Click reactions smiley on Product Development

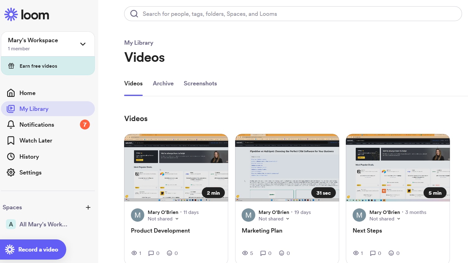click(169, 253)
